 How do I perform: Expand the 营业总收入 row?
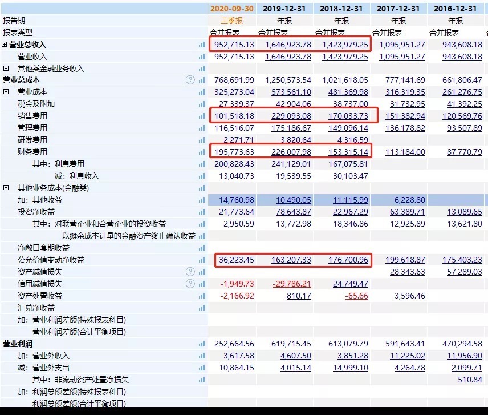[5, 45]
